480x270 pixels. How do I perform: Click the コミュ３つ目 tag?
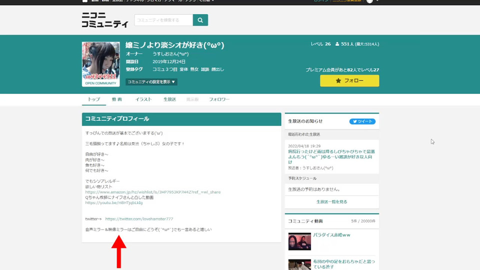pyautogui.click(x=164, y=69)
